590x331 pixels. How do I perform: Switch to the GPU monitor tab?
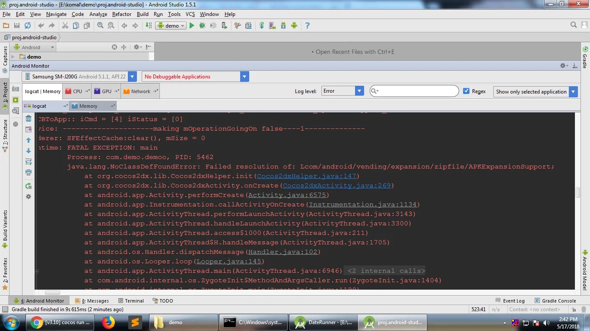pyautogui.click(x=107, y=91)
